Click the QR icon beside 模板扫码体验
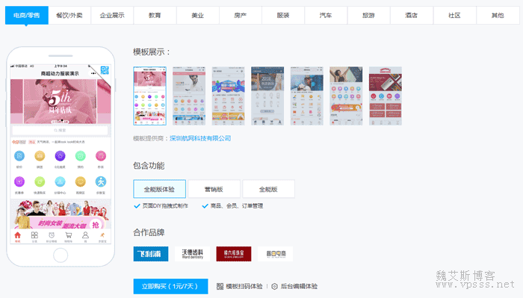Viewport: 523px width, 298px height. tap(220, 286)
